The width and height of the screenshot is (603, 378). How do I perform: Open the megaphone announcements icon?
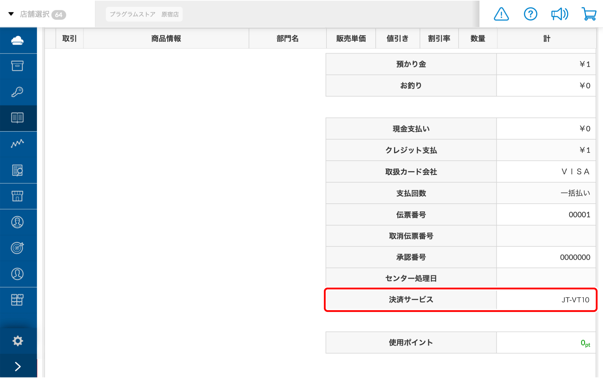tap(559, 14)
